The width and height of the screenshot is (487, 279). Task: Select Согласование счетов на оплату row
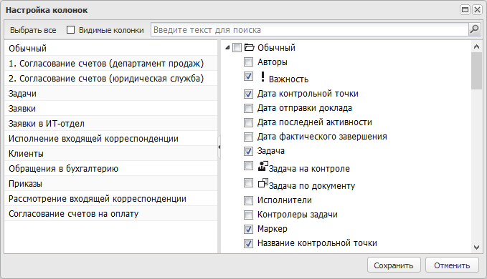(x=111, y=214)
